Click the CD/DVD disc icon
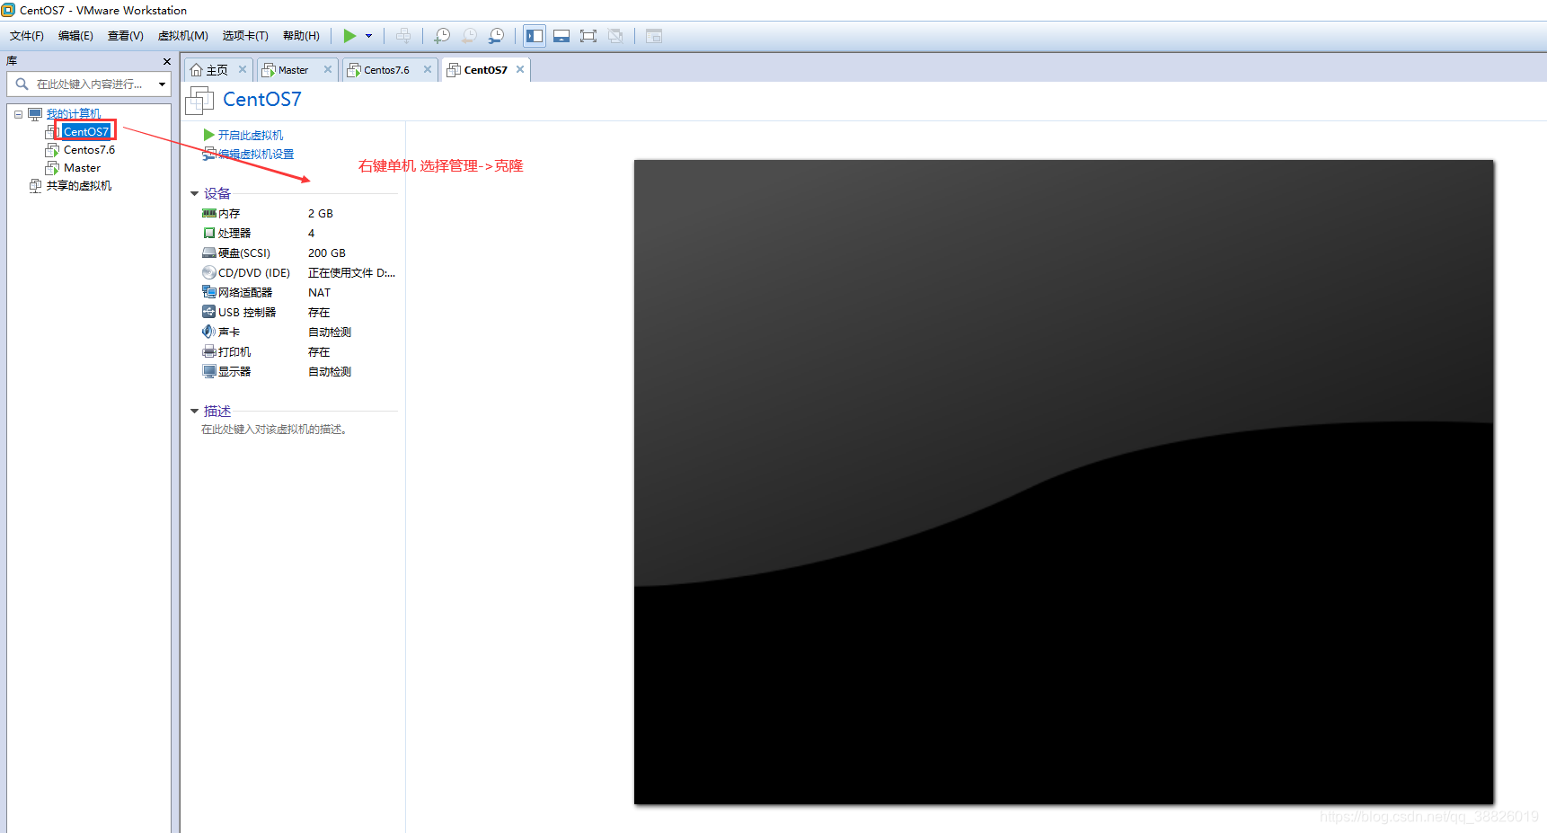1547x833 pixels. [x=209, y=272]
